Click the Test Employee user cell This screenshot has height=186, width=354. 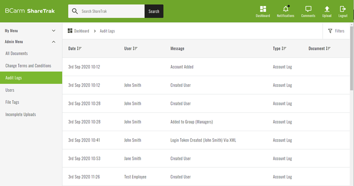click(x=135, y=177)
